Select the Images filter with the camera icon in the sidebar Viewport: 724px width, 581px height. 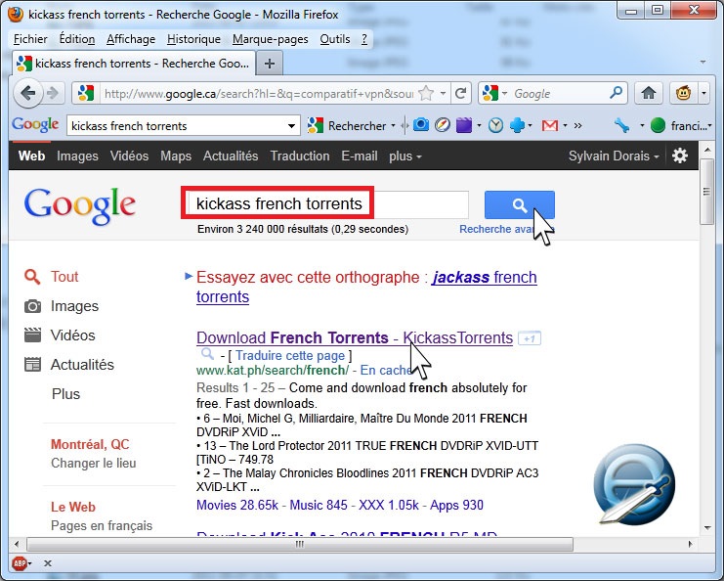pyautogui.click(x=62, y=306)
